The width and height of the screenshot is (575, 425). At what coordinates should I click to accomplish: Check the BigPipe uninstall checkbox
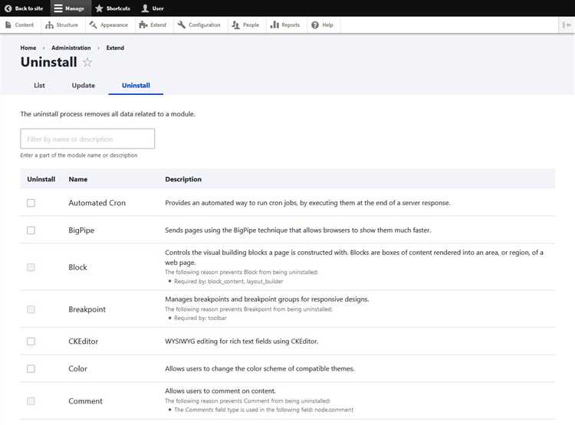tap(31, 230)
